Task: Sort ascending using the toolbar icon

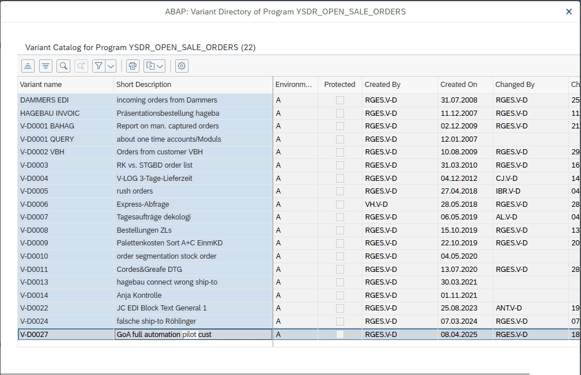Action: pyautogui.click(x=28, y=66)
